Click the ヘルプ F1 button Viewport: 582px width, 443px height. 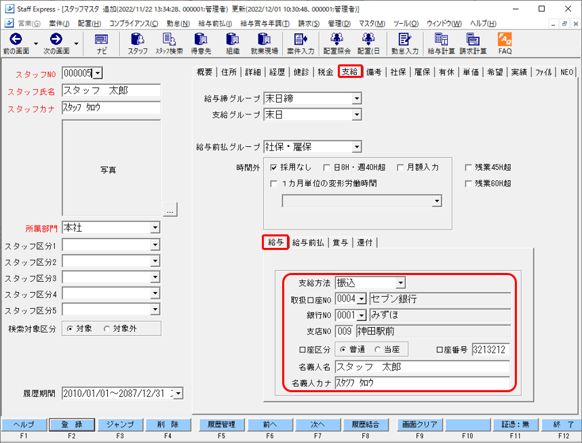pos(24,425)
